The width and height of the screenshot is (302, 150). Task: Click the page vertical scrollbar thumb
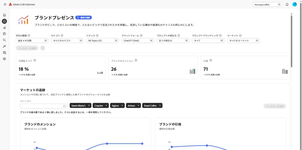[x=292, y=41]
